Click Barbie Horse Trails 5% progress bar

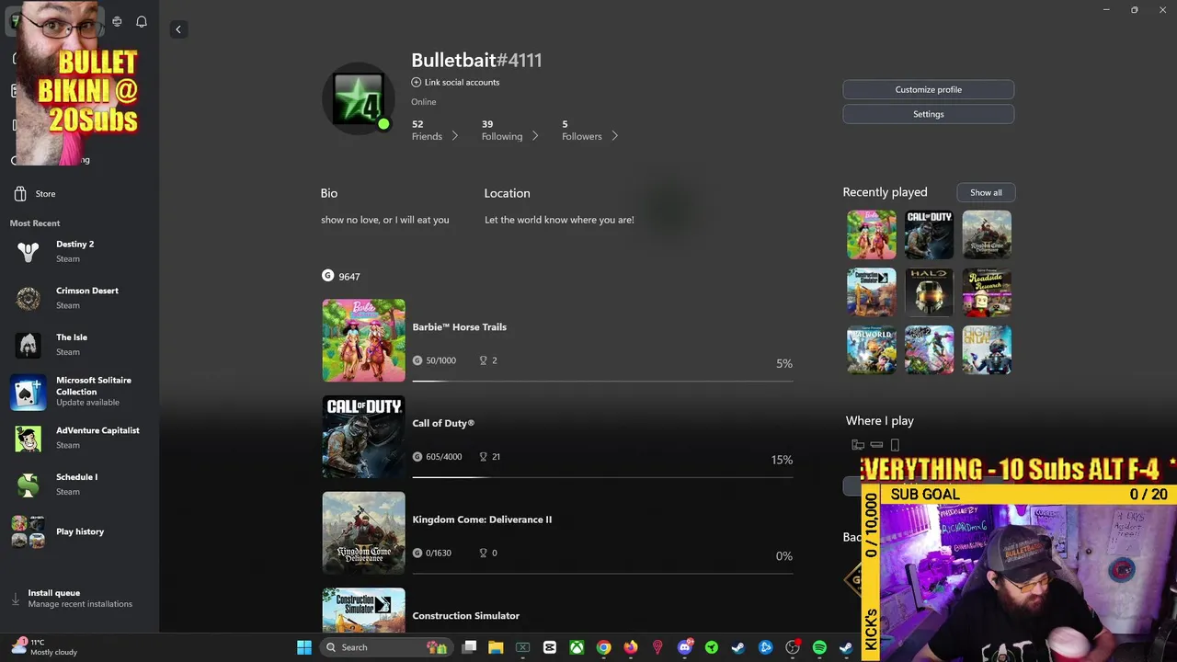(602, 381)
